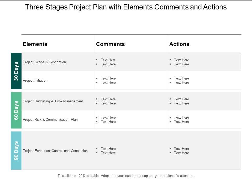The height and width of the screenshot is (189, 252).
Task: Select the Comments column header
Action: 111,44
